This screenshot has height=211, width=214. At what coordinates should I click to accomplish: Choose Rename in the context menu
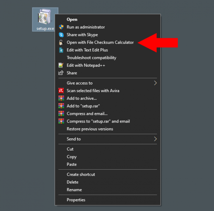(74, 190)
